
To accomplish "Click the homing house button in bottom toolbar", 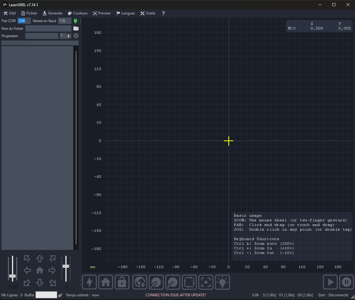I will pos(106,282).
